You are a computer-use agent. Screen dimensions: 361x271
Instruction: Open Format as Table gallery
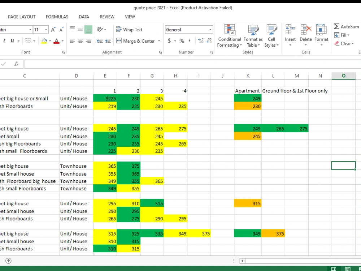[x=253, y=36]
